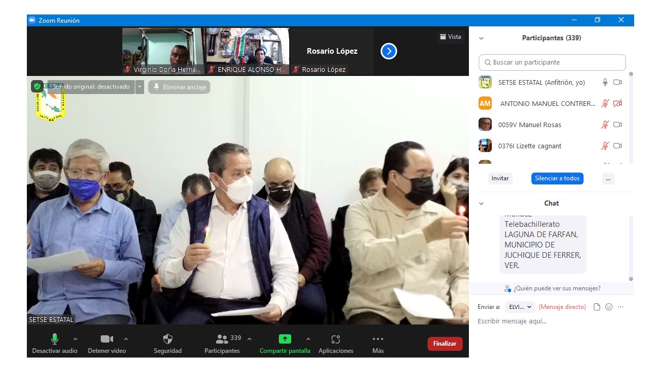
Task: Open the original sound dropdown arrow
Action: [x=139, y=87]
